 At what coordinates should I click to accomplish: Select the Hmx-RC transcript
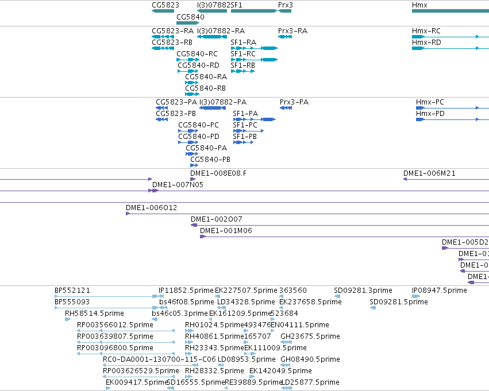click(451, 37)
